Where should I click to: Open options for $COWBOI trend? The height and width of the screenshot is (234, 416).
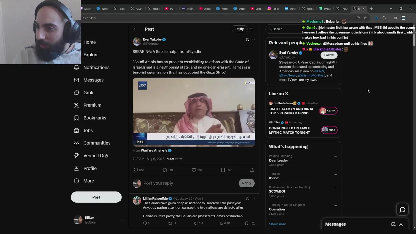(x=335, y=188)
